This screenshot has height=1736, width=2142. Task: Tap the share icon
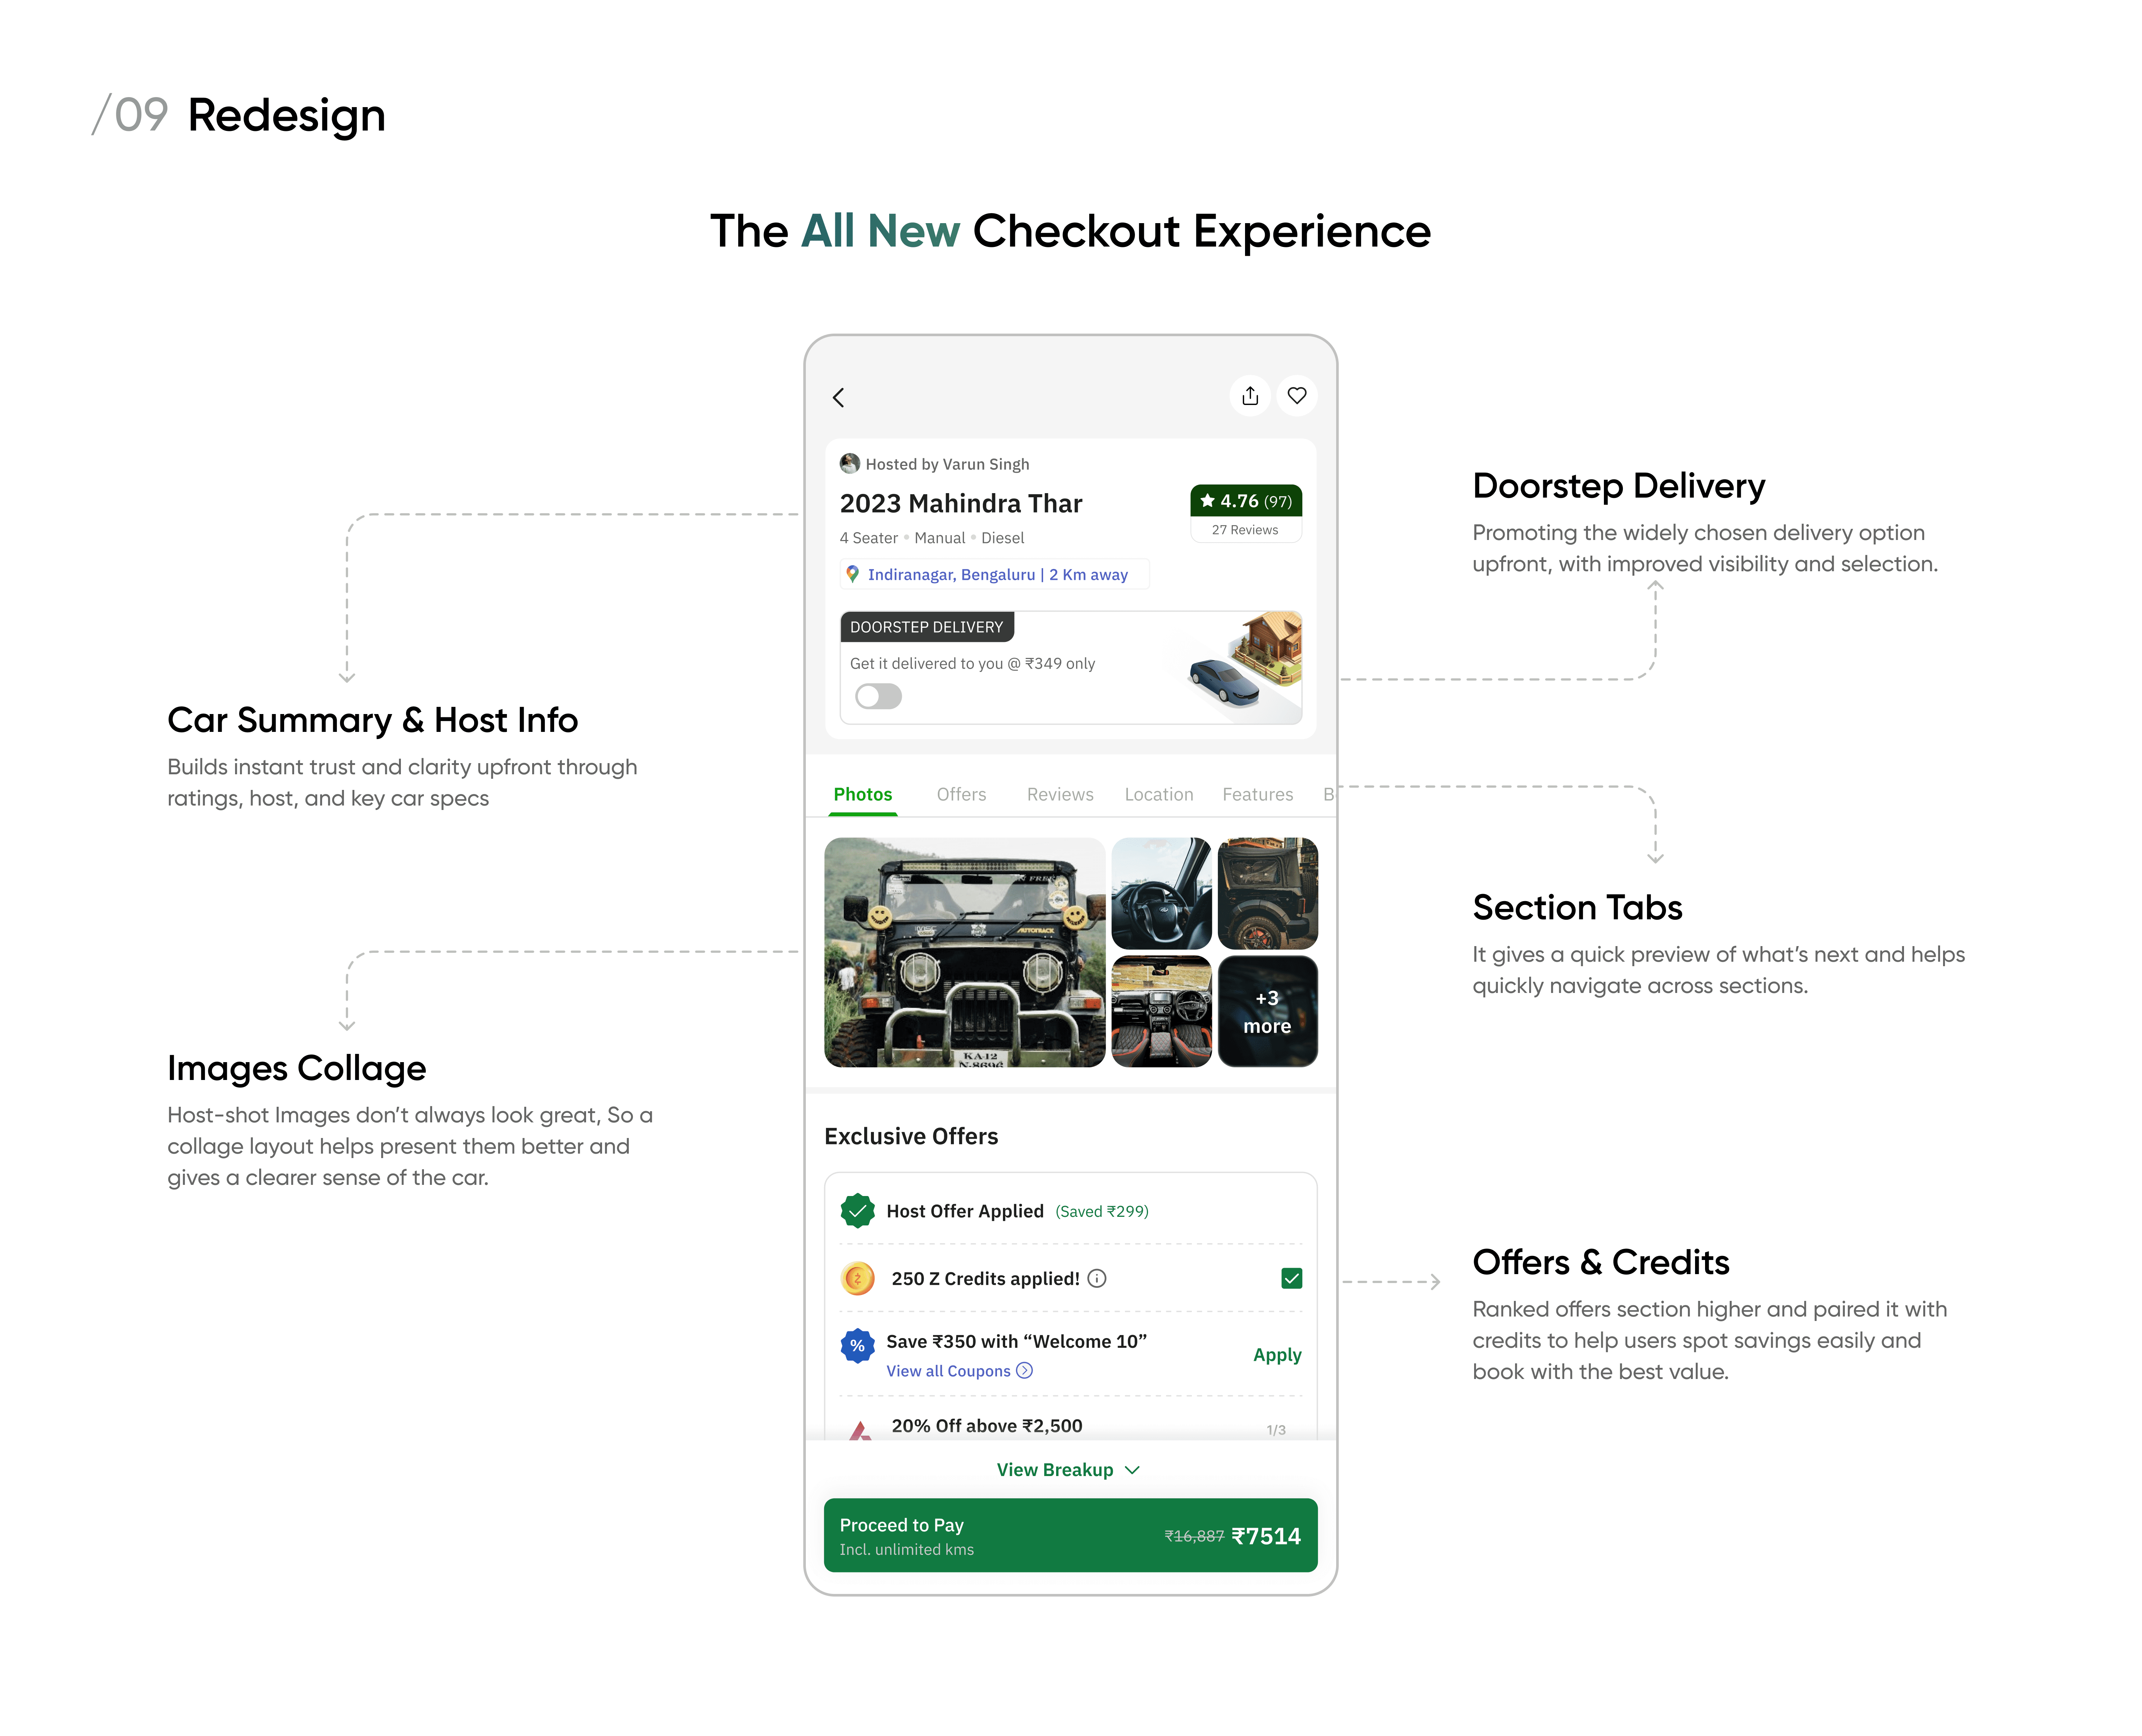(1250, 396)
